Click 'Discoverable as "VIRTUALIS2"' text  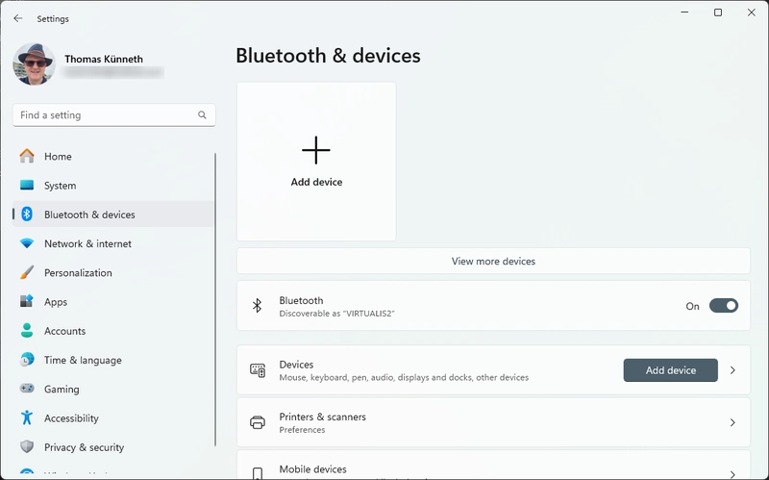tap(337, 314)
